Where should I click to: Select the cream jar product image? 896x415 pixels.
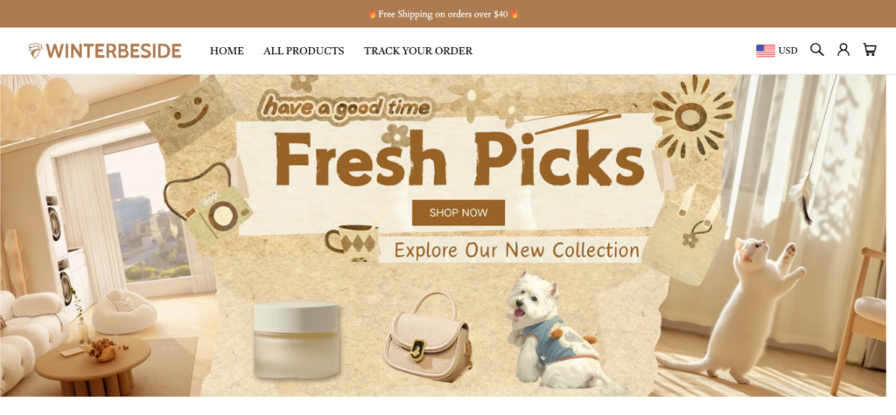click(296, 340)
